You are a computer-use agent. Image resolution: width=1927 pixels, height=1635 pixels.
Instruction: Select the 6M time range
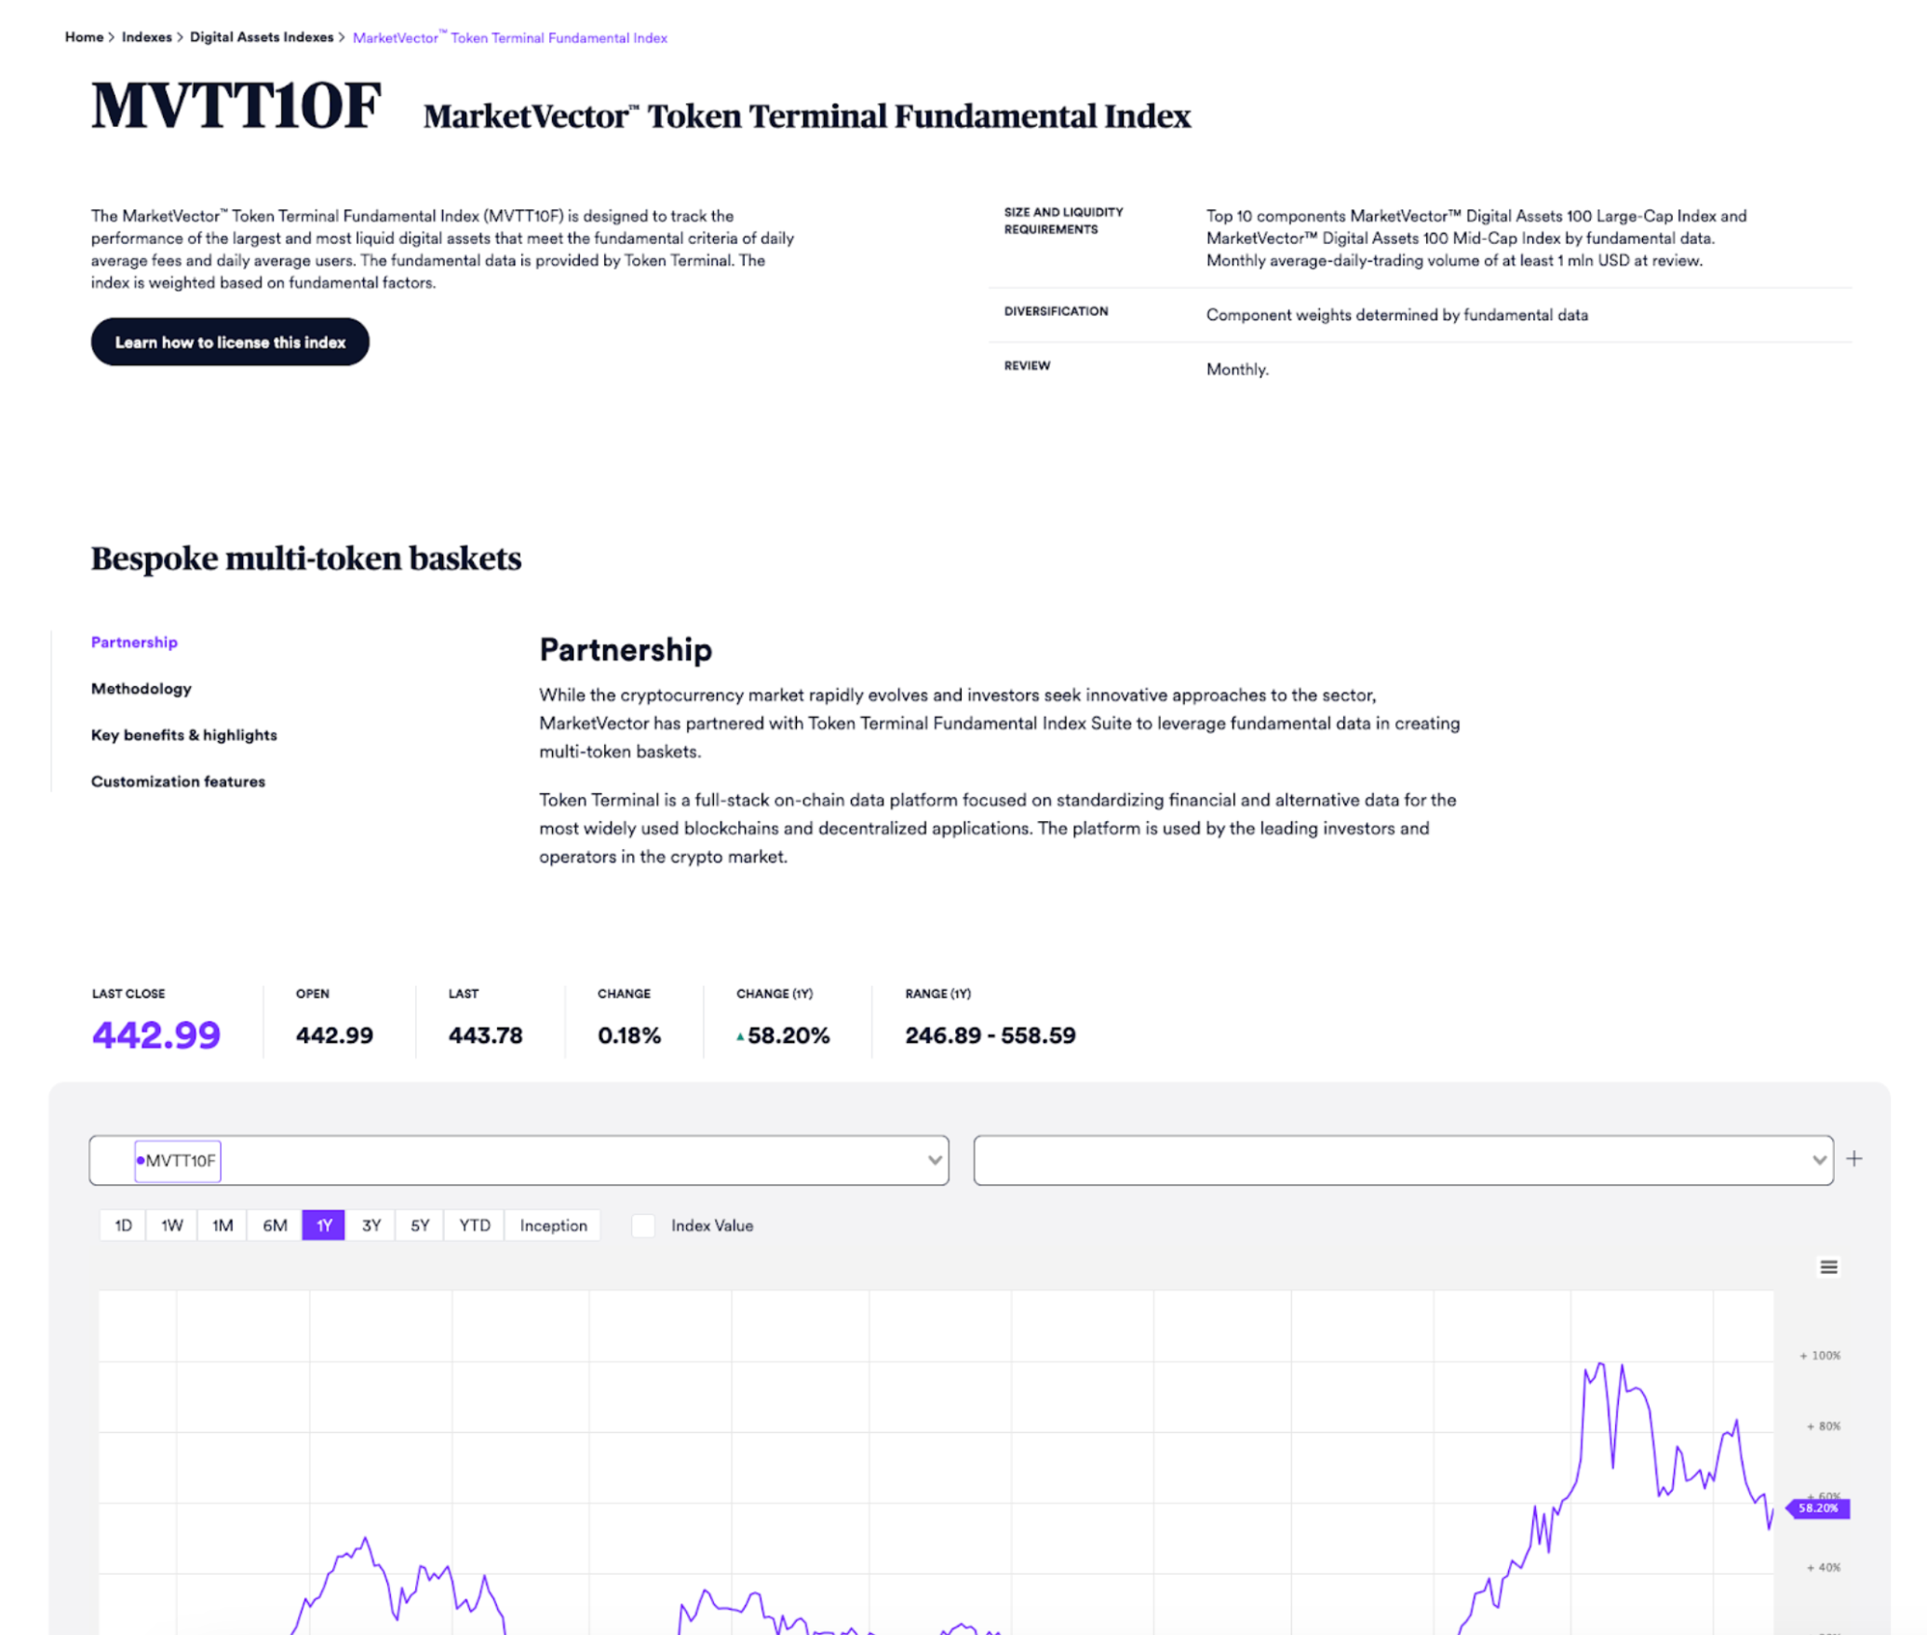coord(275,1225)
